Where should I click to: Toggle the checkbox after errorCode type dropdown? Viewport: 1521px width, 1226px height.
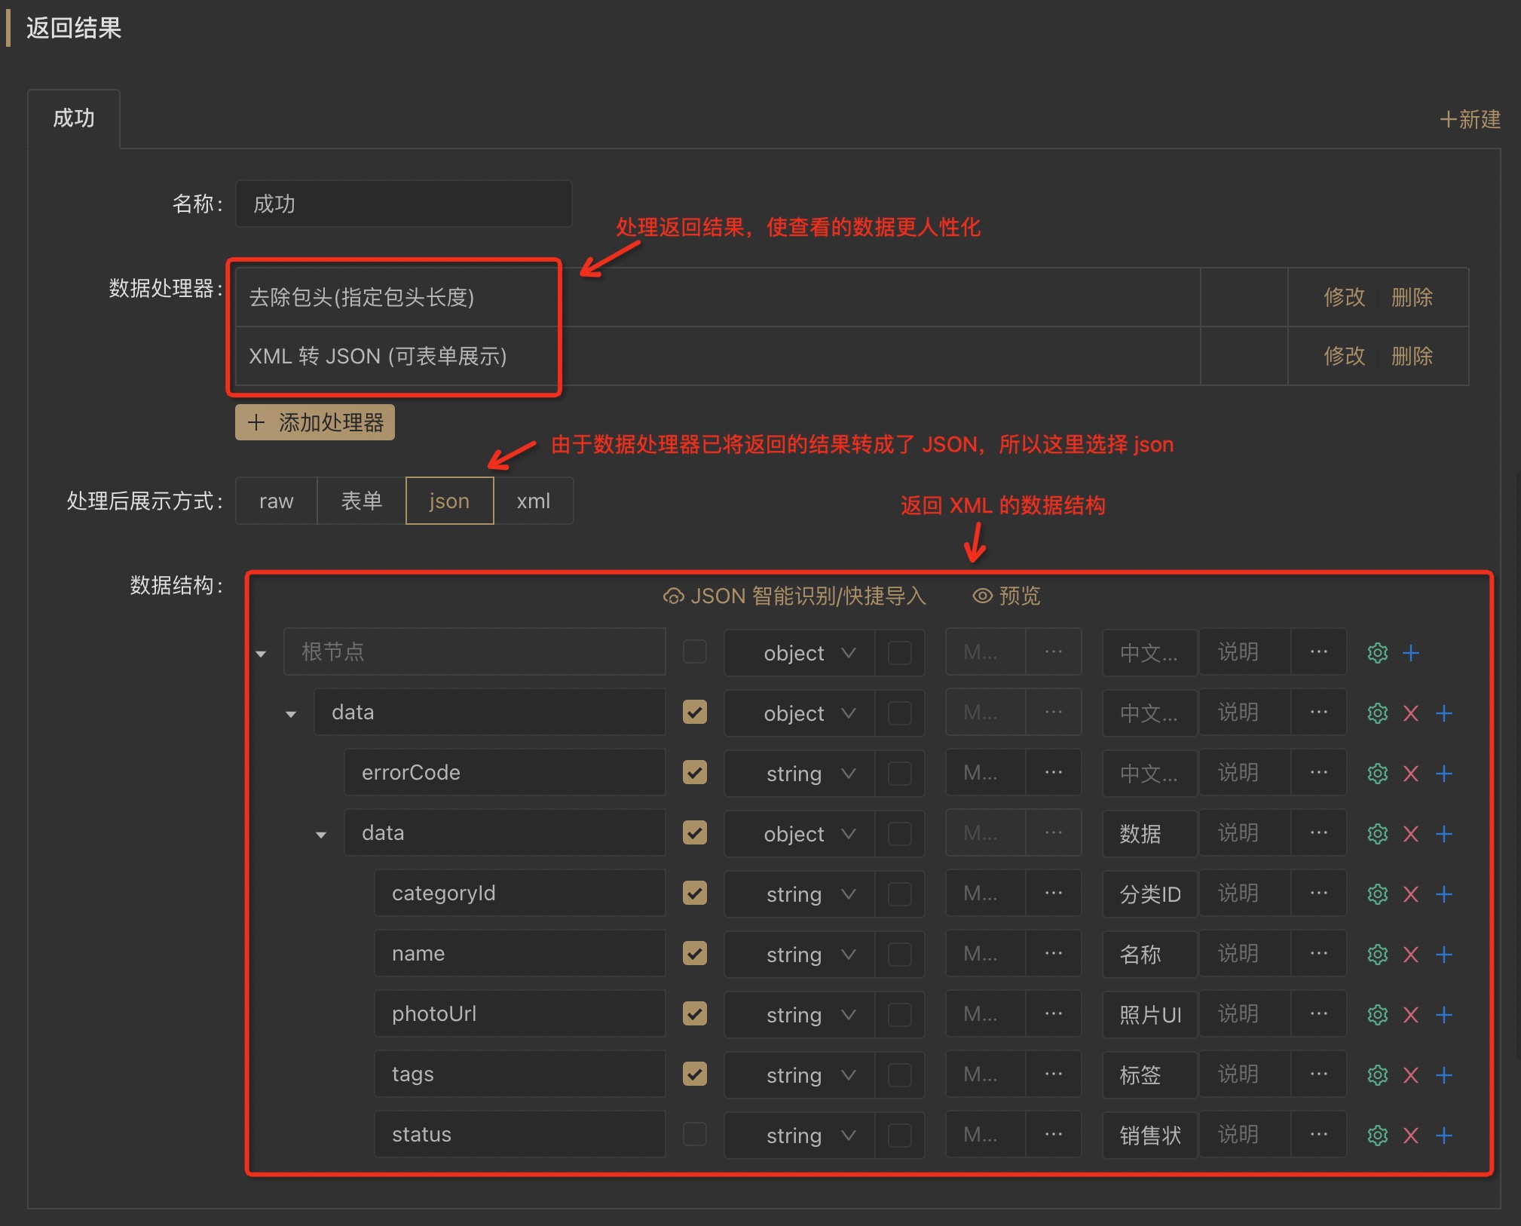point(899,773)
